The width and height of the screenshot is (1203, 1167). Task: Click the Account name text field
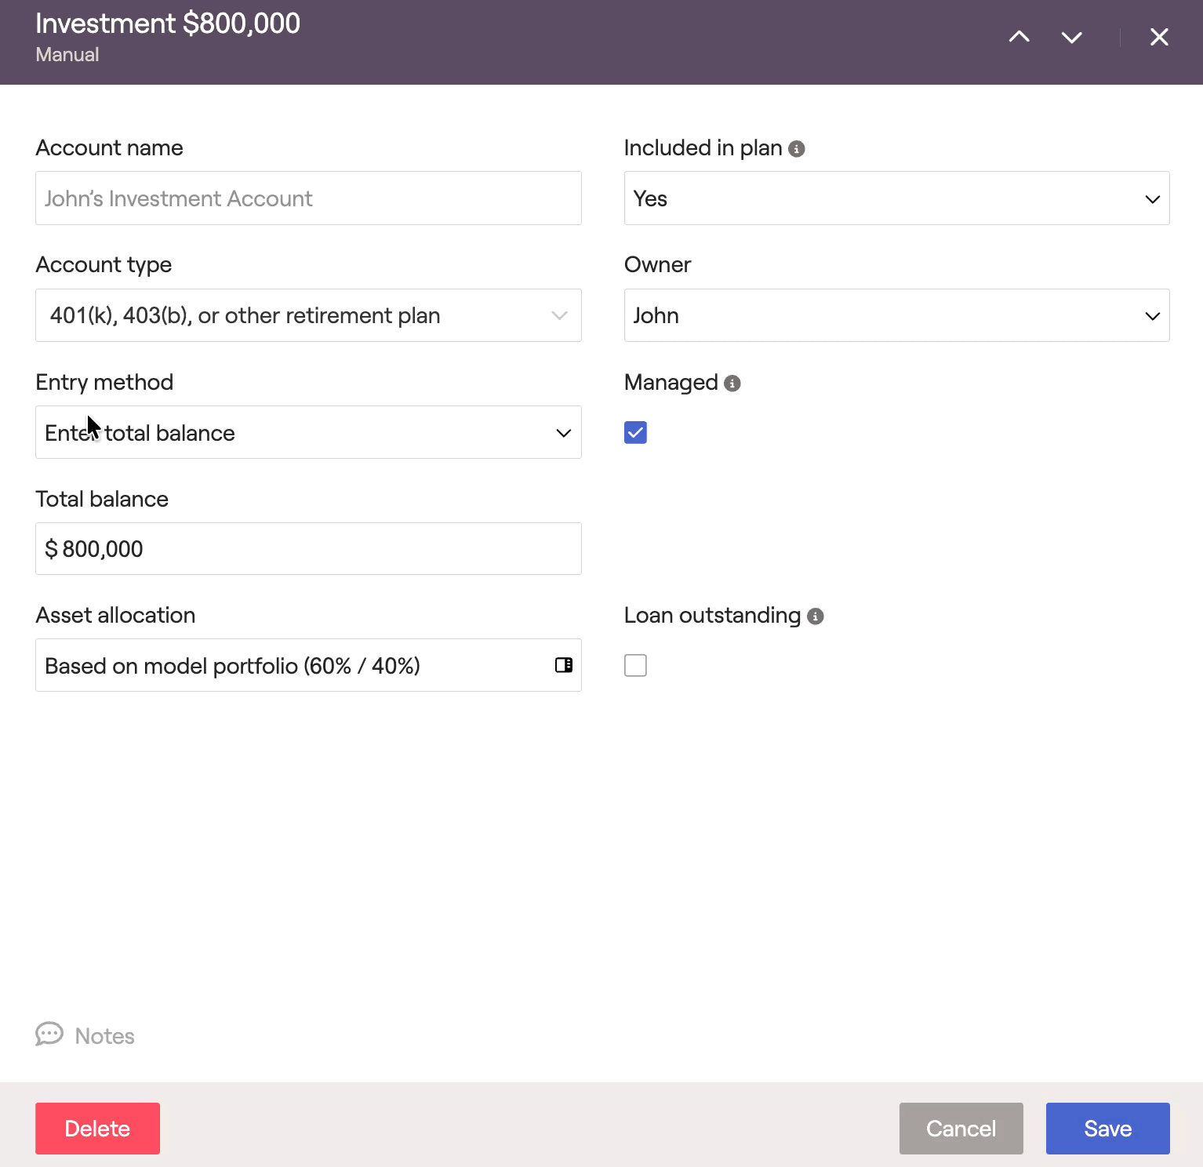click(x=307, y=198)
